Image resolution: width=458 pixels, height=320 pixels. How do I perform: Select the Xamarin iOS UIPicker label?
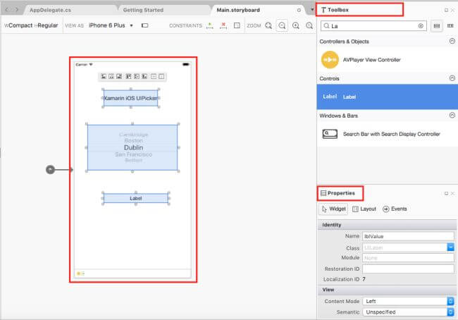(x=130, y=98)
